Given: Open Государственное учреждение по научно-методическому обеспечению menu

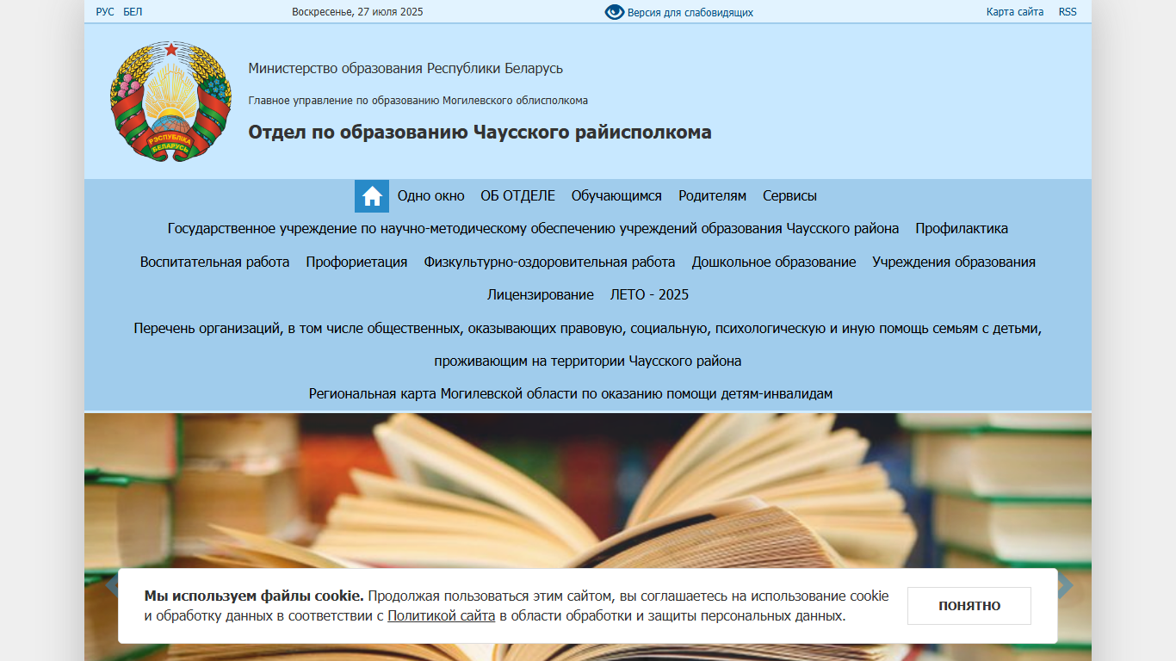Looking at the screenshot, I should (x=534, y=229).
